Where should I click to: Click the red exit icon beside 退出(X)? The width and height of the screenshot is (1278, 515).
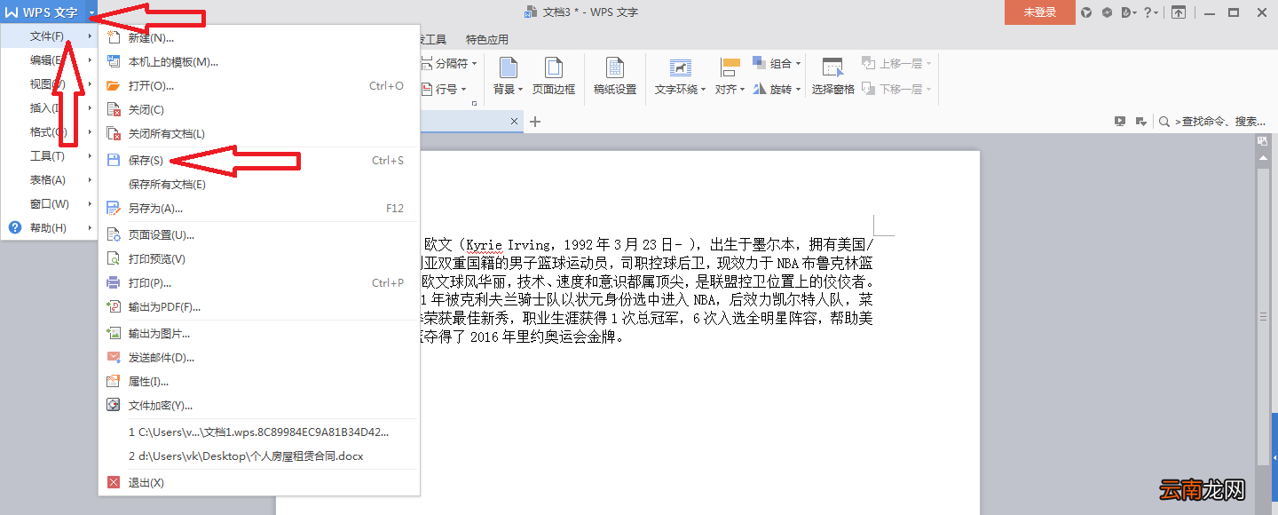[x=113, y=483]
